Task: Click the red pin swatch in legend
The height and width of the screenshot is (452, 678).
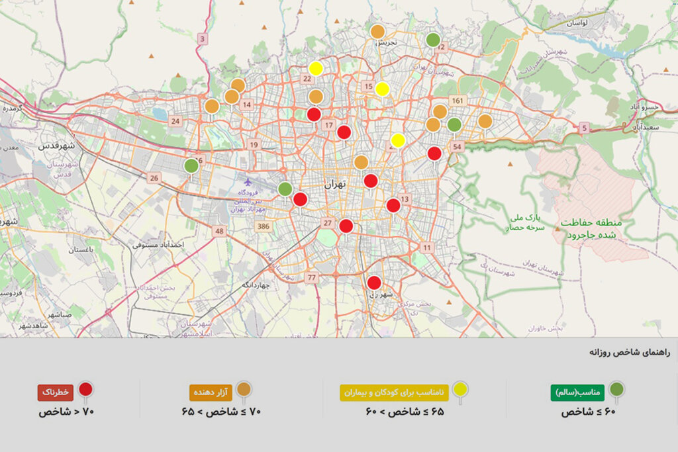Action: [85, 390]
